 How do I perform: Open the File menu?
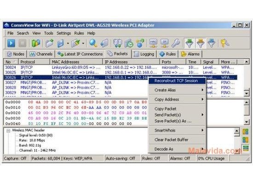click(10, 33)
